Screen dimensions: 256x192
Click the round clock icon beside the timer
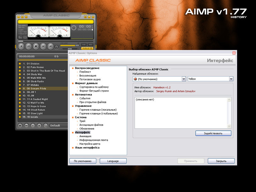[74, 28]
